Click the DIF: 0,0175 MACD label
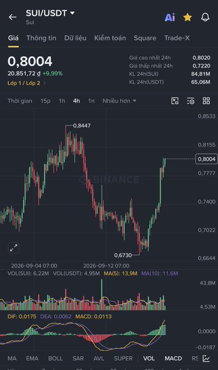The width and height of the screenshot is (218, 370). point(22,317)
